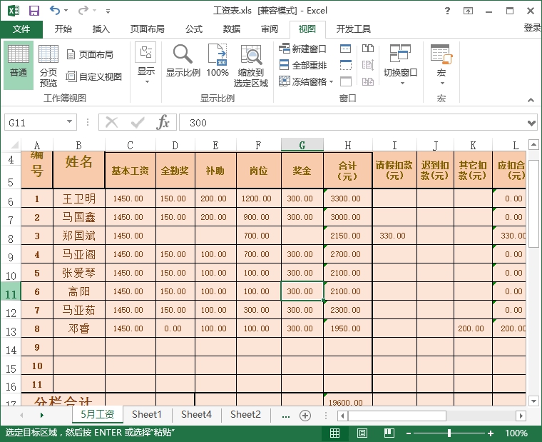Set zoom to 100% via ribbon

coord(218,61)
